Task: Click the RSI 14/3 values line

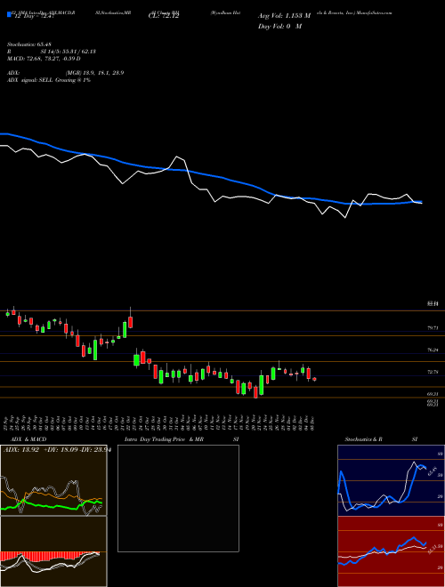Action: [x=52, y=52]
